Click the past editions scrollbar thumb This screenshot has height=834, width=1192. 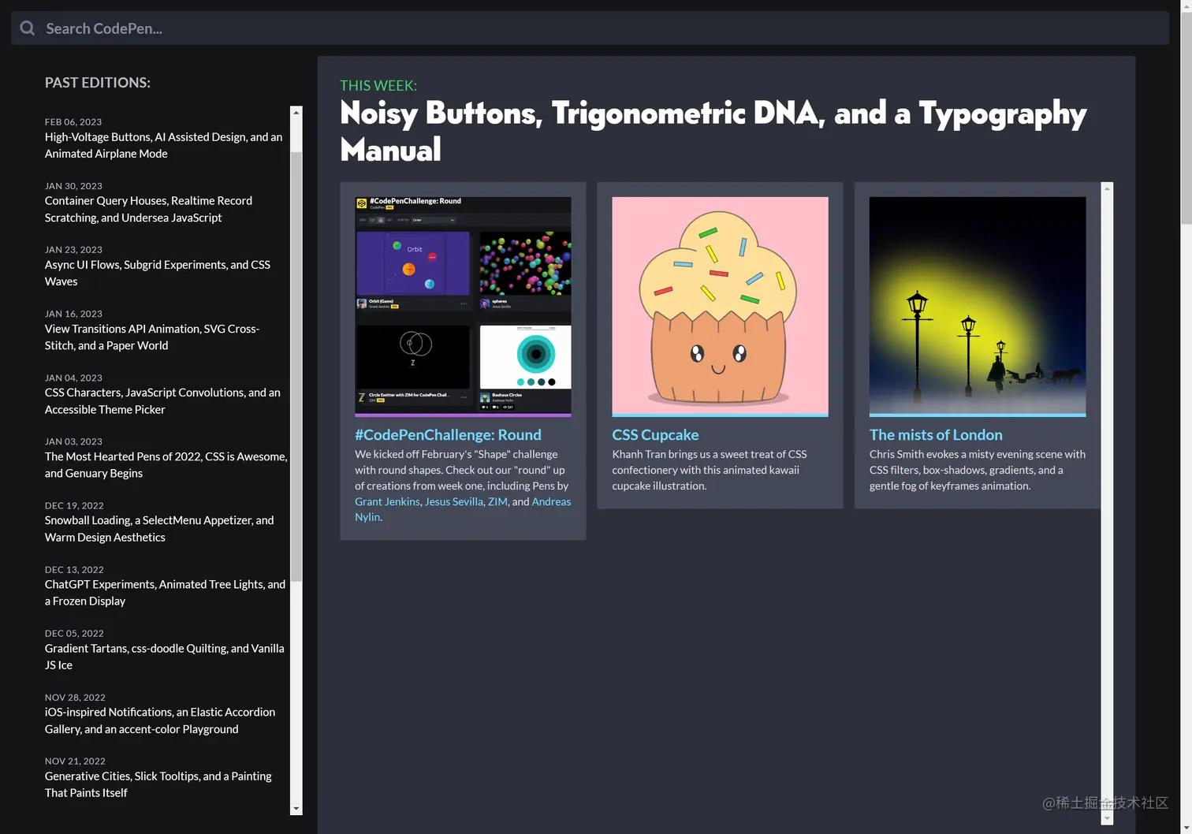296,367
